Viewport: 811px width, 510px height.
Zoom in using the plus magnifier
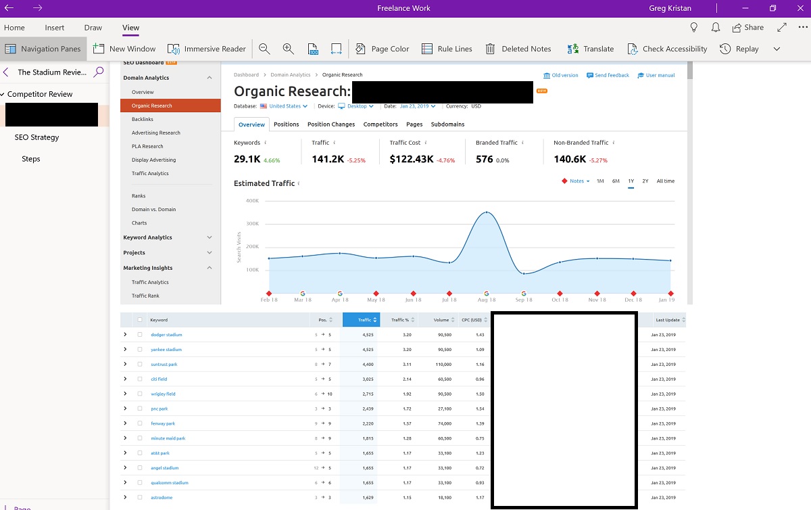point(289,49)
